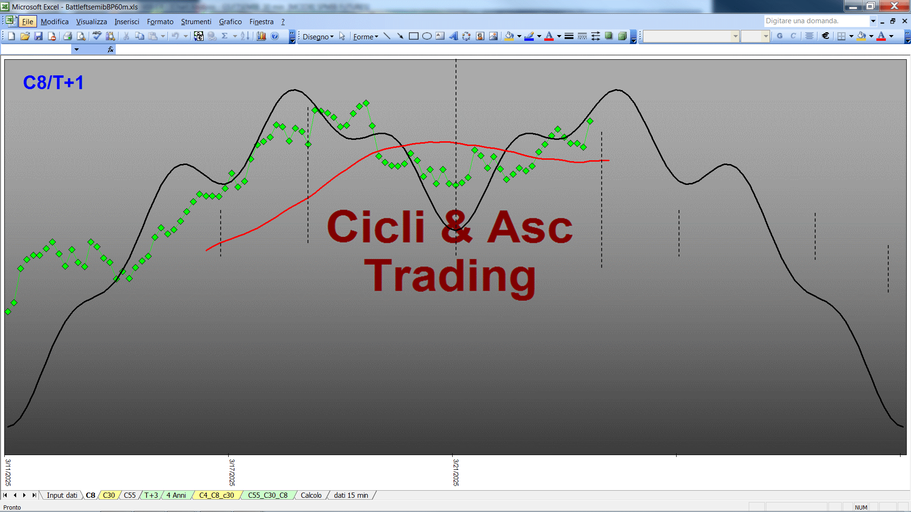Insert a diagram or organization chart

coord(467,36)
